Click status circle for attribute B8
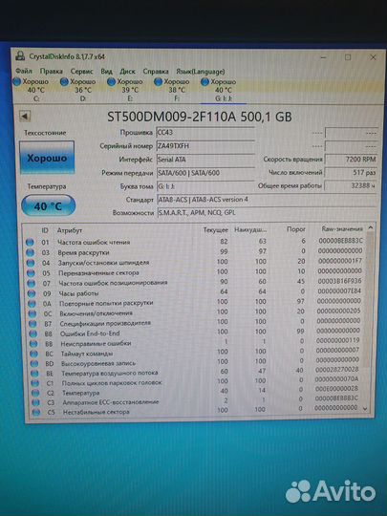This screenshot has height=516, width=387. (x=32, y=333)
